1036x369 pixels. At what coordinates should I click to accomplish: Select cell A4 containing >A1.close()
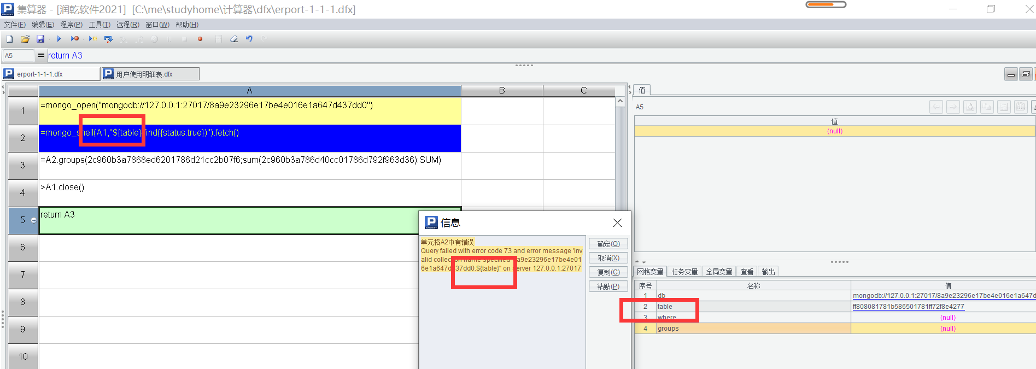(x=250, y=193)
